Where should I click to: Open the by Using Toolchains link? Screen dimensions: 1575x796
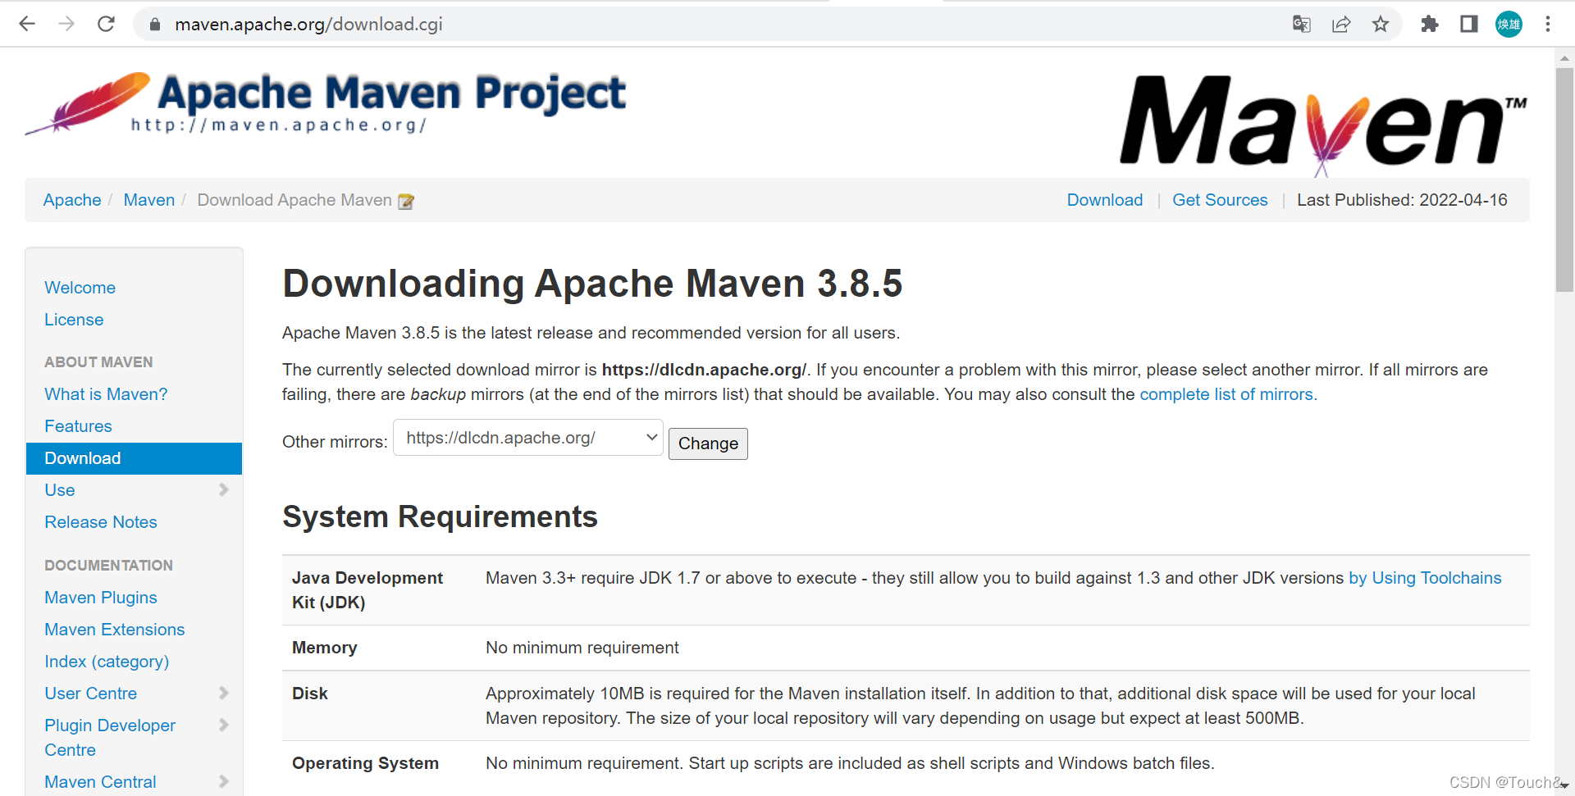(1425, 578)
